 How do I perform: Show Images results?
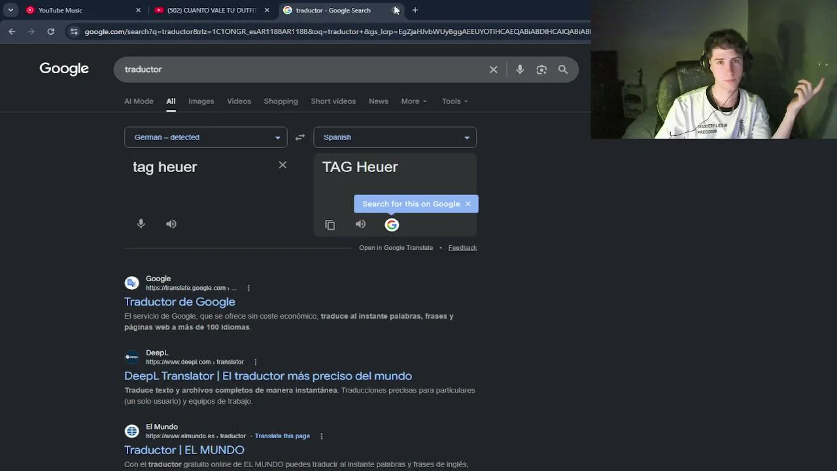tap(201, 101)
